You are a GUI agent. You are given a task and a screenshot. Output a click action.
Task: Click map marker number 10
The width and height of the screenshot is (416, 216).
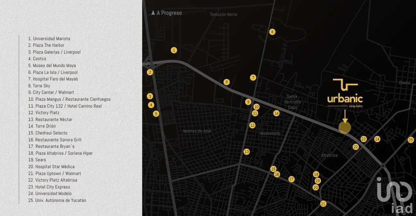click(256, 107)
